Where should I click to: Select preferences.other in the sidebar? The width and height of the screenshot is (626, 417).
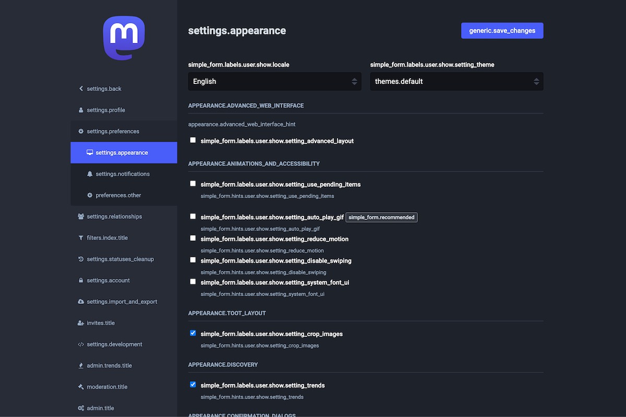tap(118, 195)
